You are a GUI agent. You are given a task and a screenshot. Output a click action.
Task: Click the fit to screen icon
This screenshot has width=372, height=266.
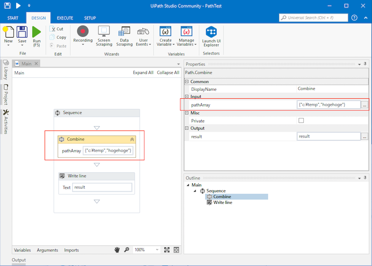pyautogui.click(x=167, y=250)
